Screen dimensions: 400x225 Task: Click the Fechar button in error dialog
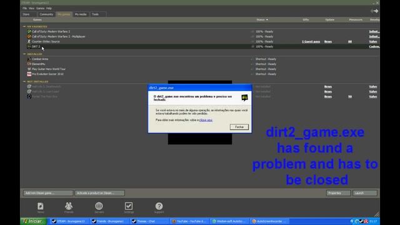[x=239, y=127]
